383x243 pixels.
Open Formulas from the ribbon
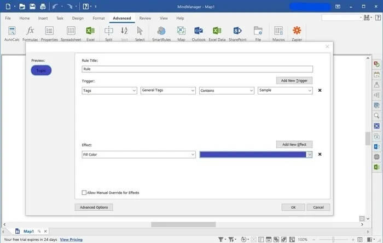point(30,34)
